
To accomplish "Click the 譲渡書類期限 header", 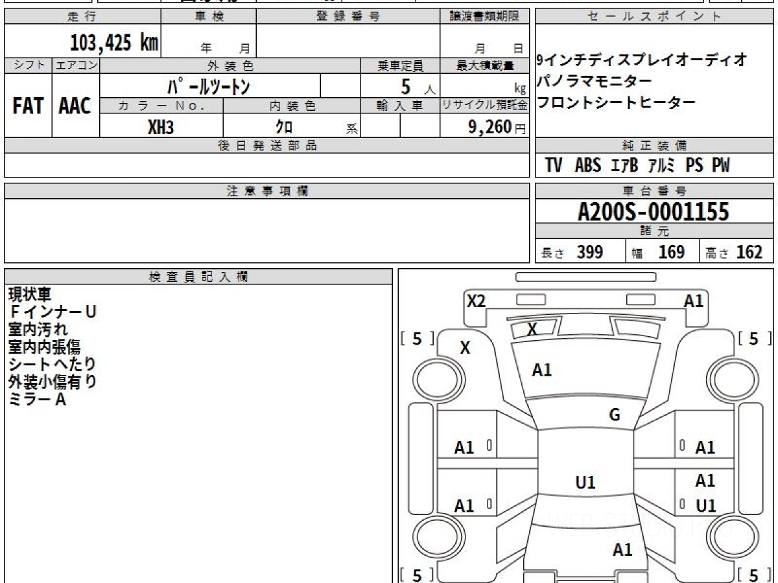I will [485, 17].
